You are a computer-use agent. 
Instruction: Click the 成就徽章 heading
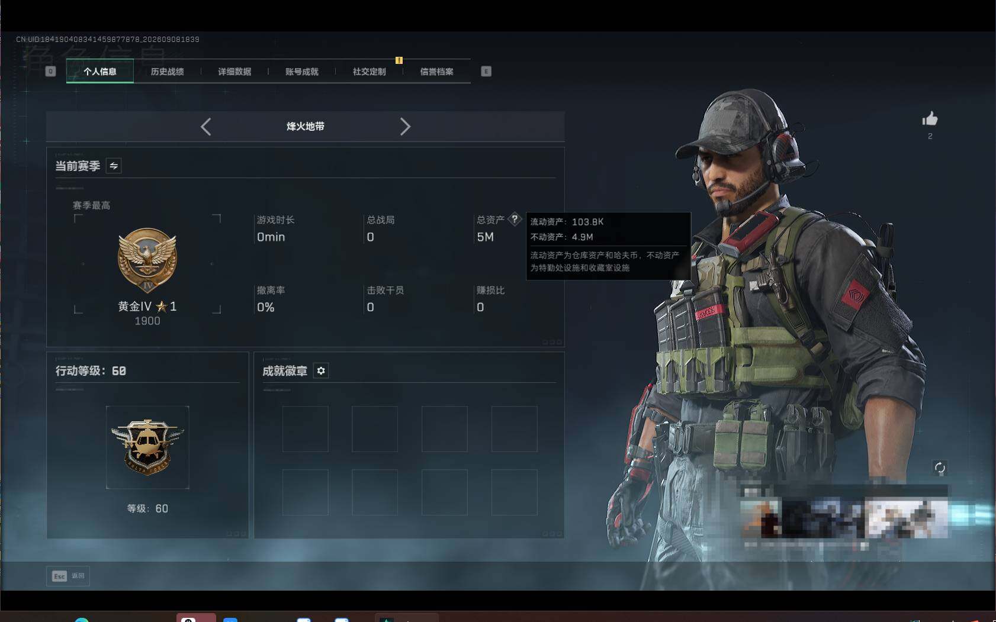click(x=285, y=371)
